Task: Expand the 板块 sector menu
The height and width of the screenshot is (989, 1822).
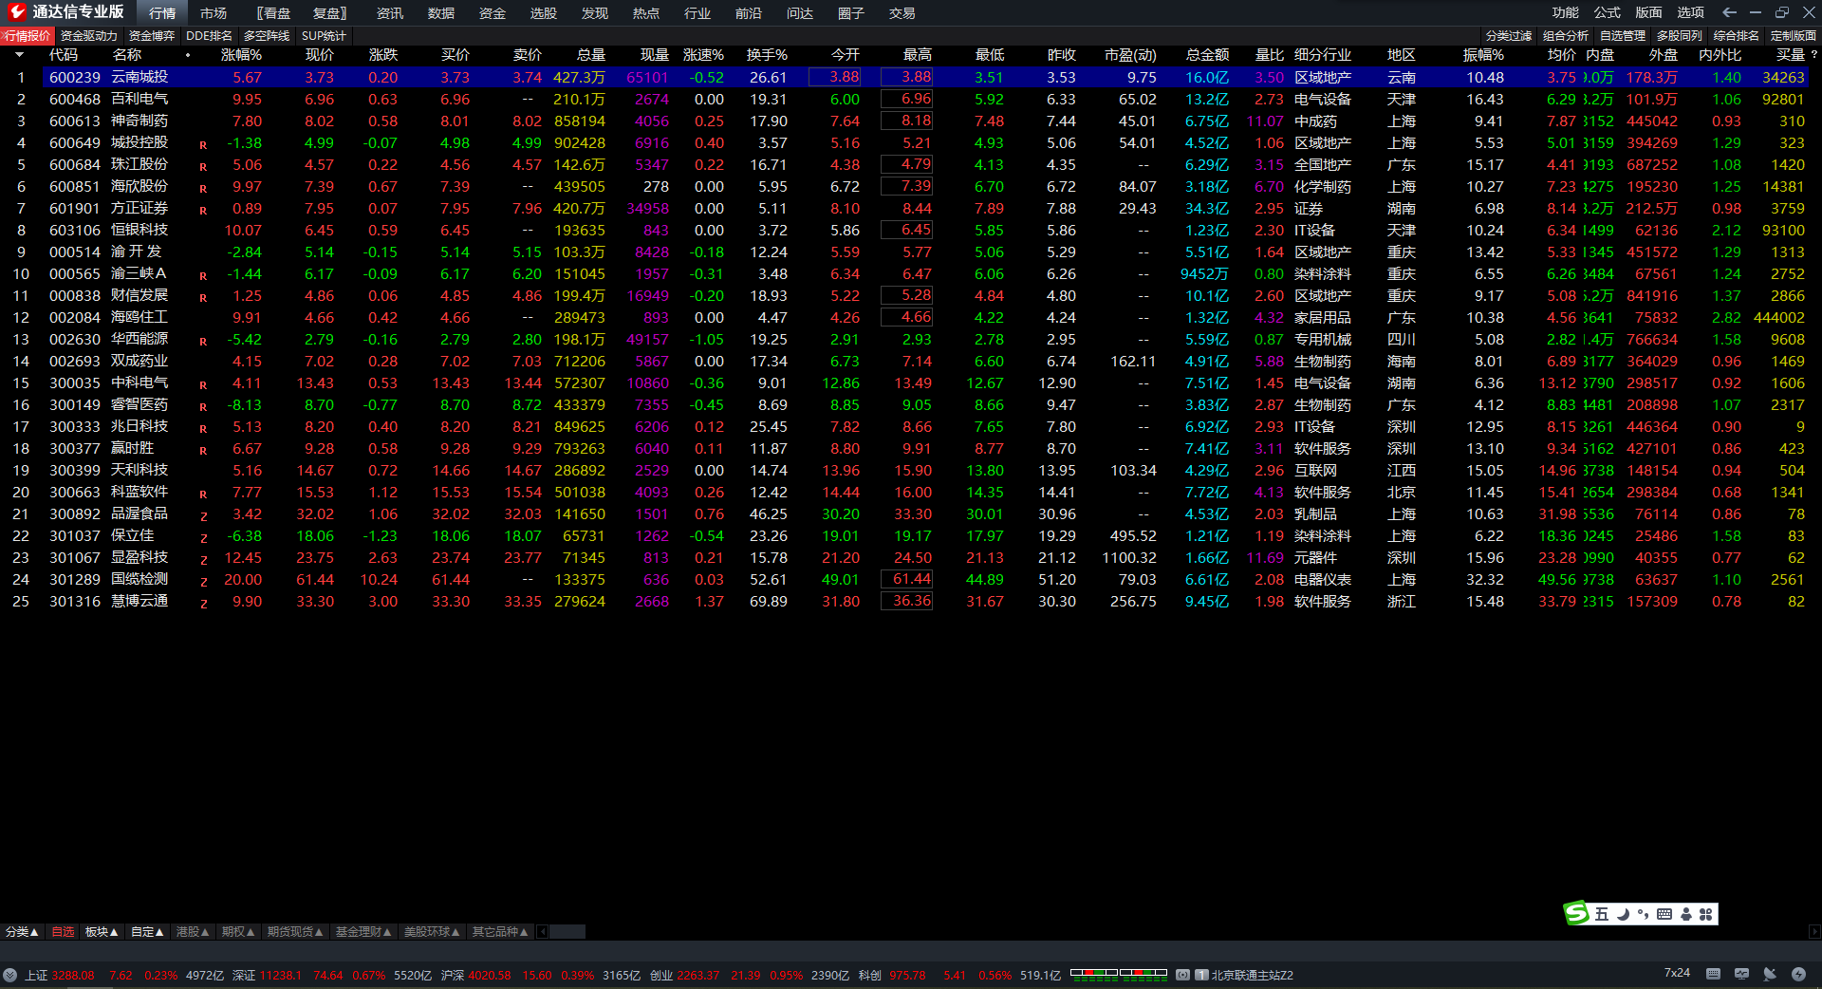Action: pos(102,932)
